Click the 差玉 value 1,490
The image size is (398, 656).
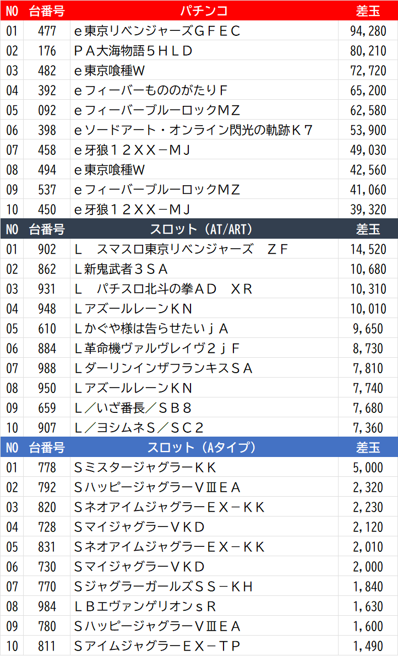click(x=368, y=647)
